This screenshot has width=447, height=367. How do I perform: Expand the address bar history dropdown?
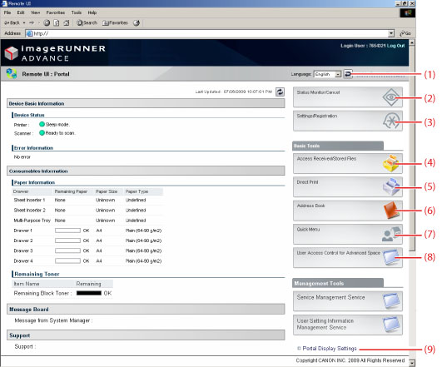pos(391,33)
